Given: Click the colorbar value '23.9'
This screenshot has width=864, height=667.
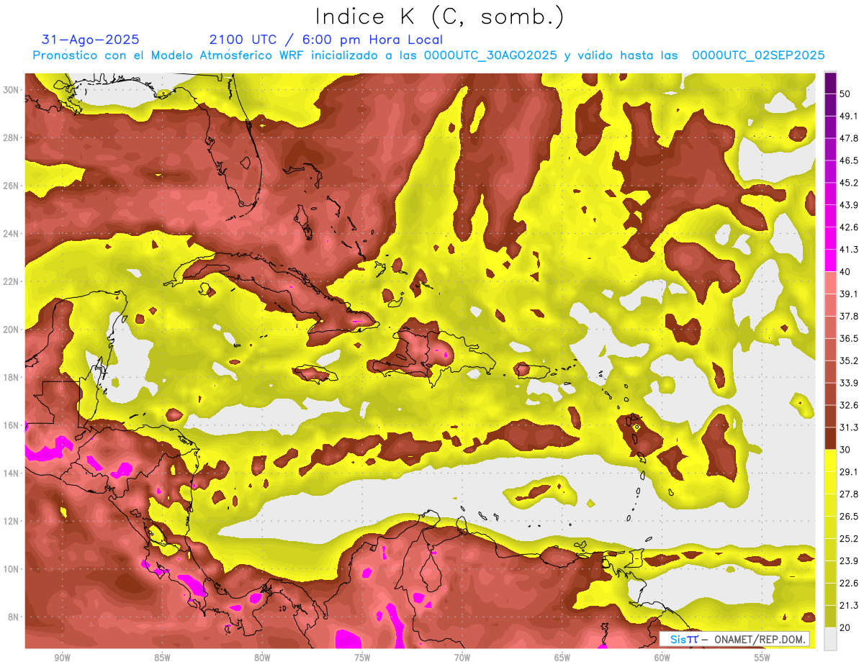Looking at the screenshot, I should pos(849,562).
